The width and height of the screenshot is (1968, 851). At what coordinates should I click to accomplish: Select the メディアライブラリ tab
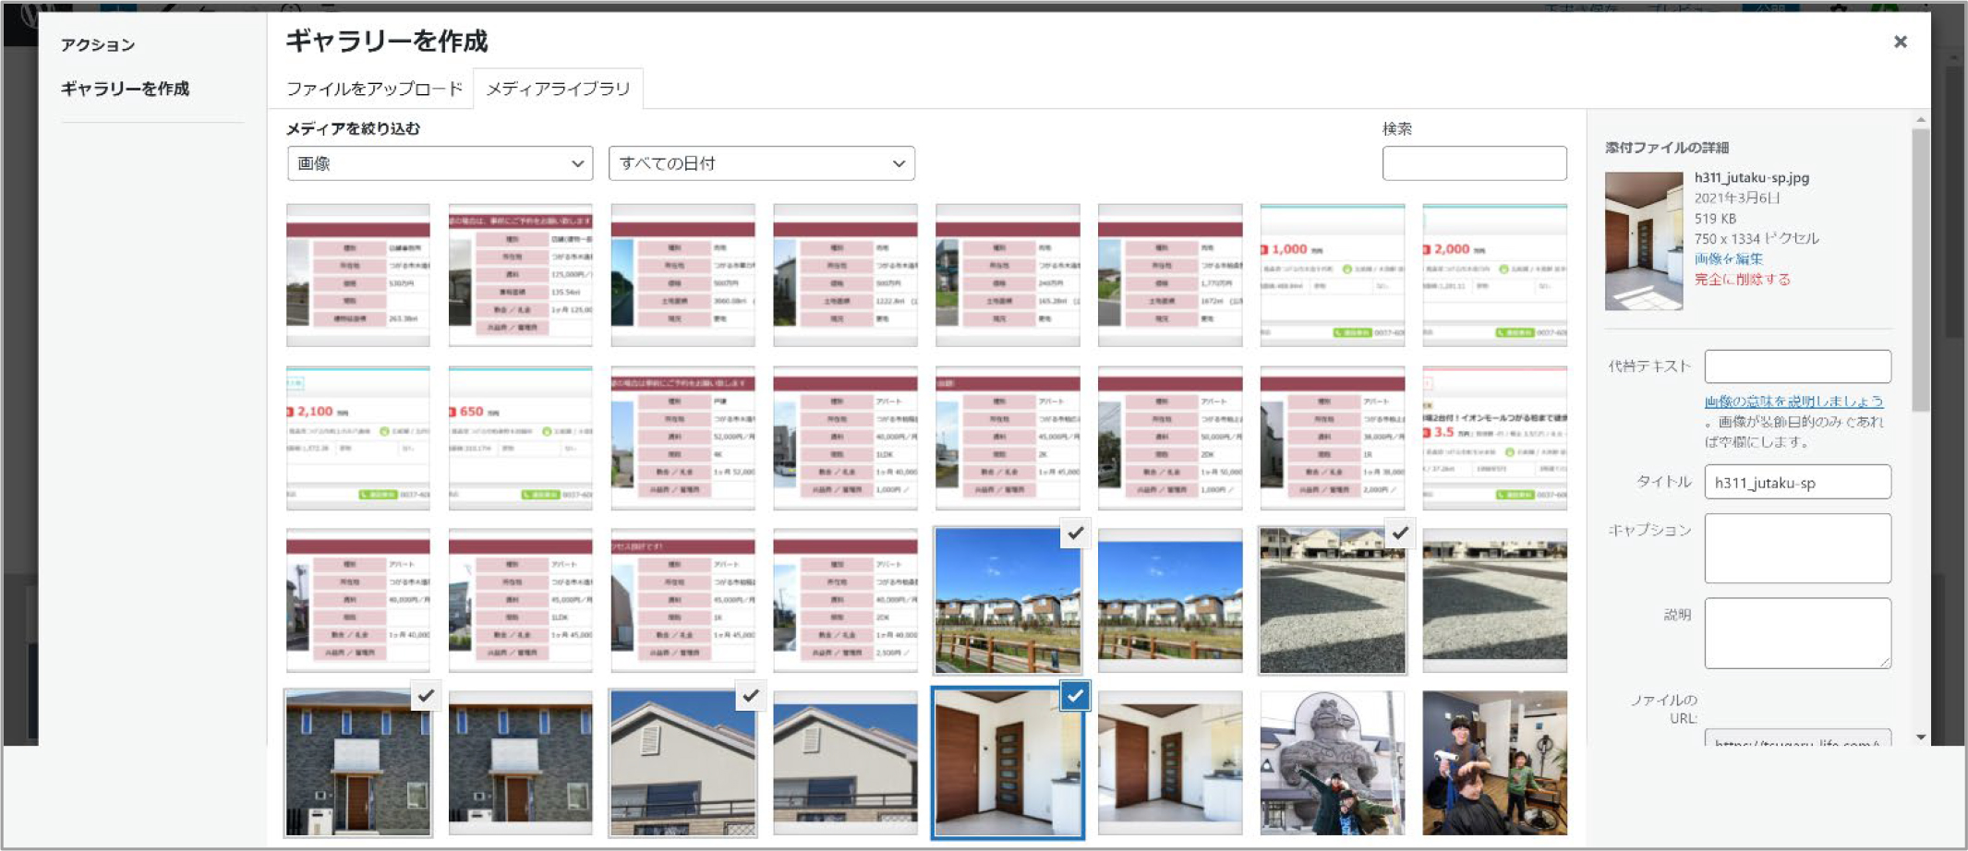558,89
